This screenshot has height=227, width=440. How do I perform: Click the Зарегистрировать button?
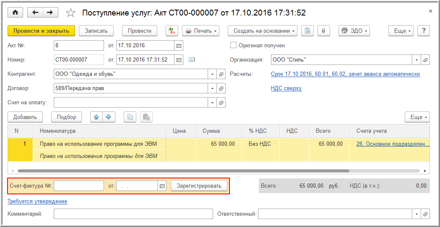pos(199,186)
